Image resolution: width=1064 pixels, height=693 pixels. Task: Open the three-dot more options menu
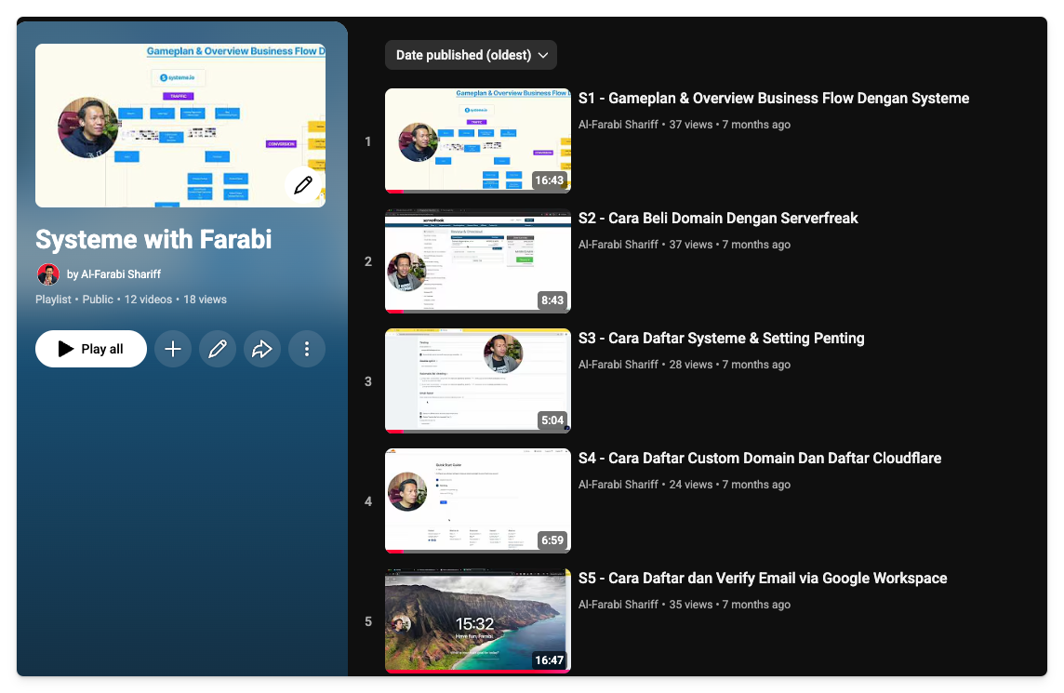307,349
